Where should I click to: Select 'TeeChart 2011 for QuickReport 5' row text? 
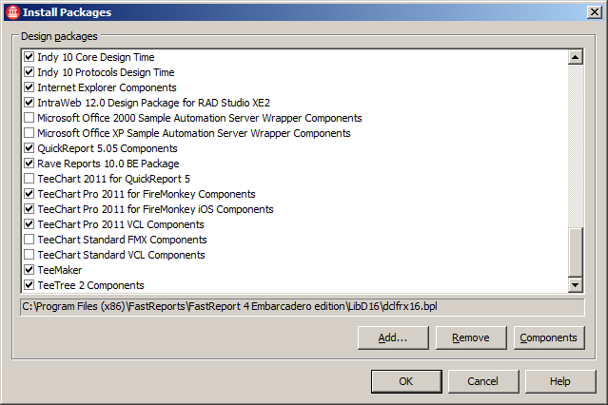(x=113, y=179)
